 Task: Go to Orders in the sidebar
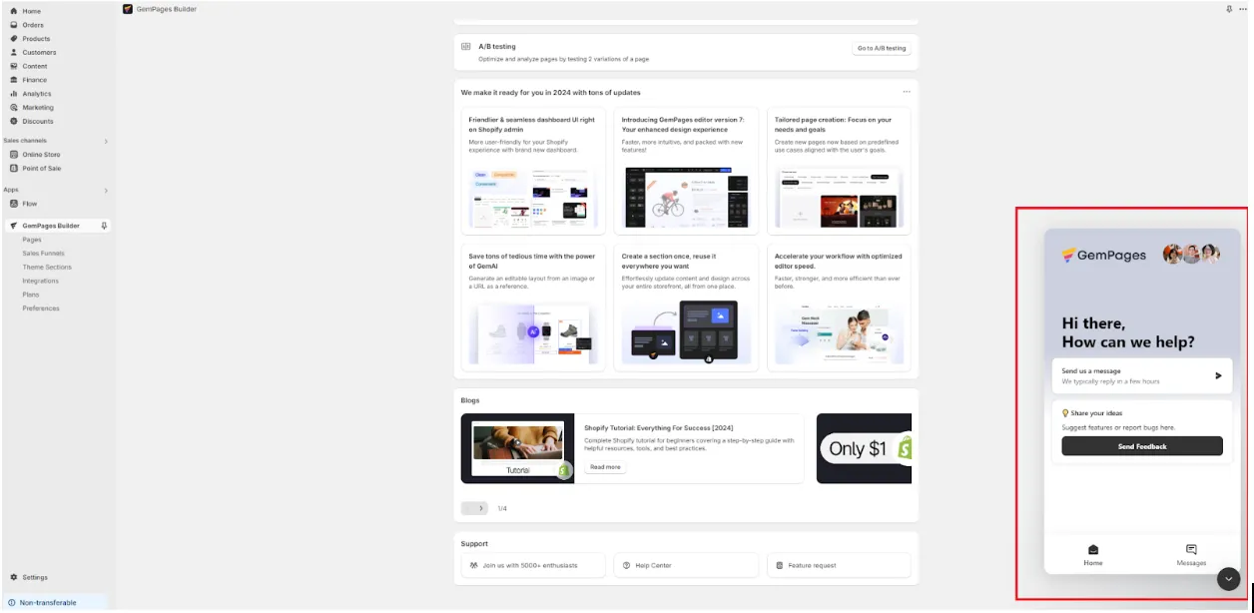(33, 25)
